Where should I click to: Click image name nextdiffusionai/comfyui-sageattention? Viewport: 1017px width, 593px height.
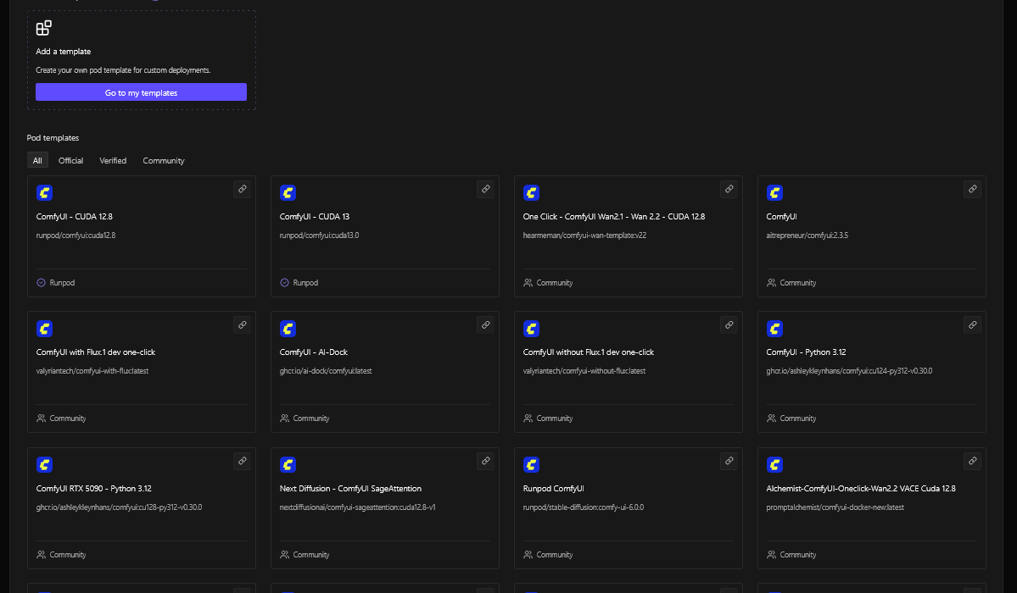(x=357, y=507)
